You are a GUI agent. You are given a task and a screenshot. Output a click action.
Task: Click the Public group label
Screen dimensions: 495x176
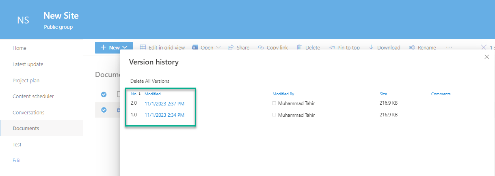[58, 28]
